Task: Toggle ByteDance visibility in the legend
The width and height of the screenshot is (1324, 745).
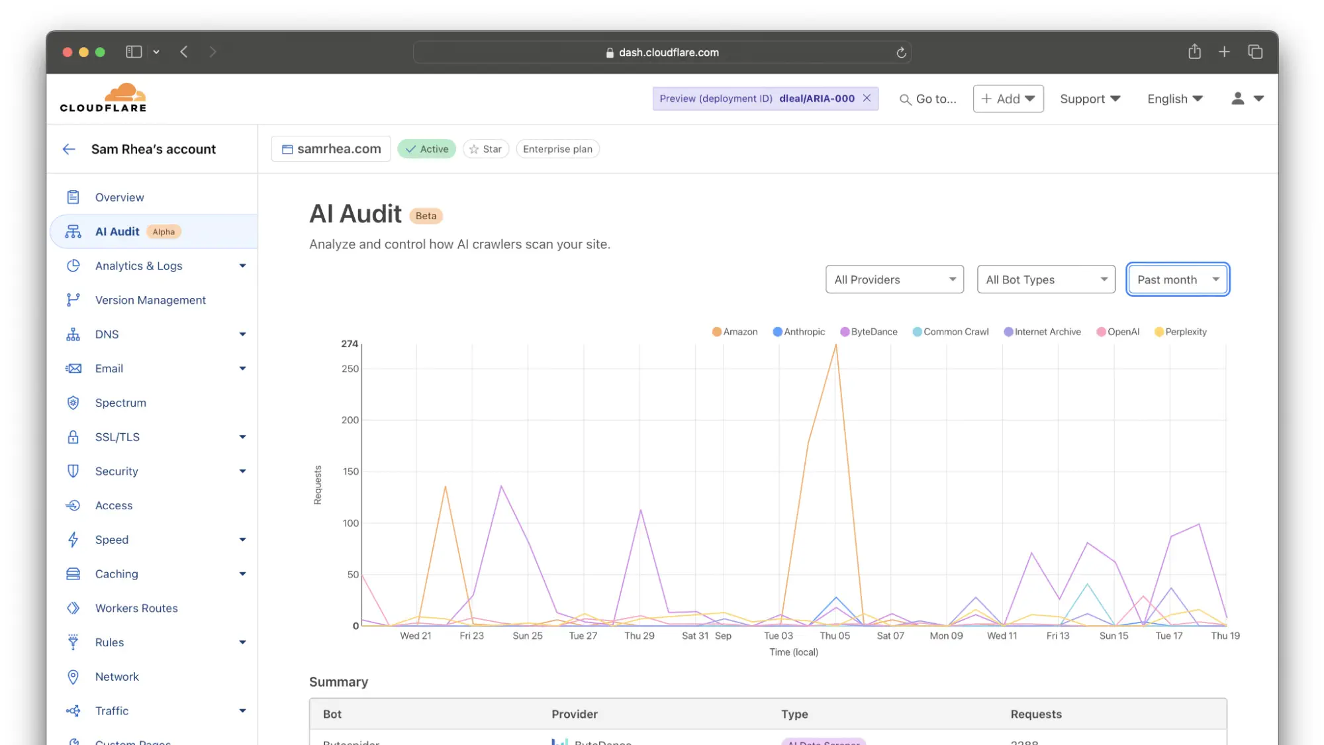Action: 869,332
